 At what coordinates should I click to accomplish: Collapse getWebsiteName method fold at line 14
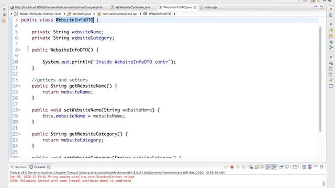coord(19,86)
